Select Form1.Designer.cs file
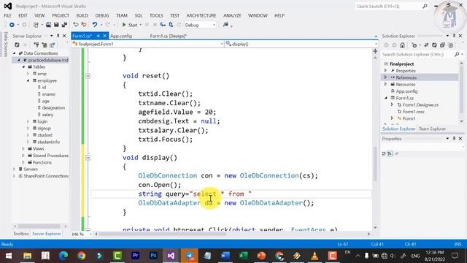This screenshot has width=467, height=263. point(420,105)
